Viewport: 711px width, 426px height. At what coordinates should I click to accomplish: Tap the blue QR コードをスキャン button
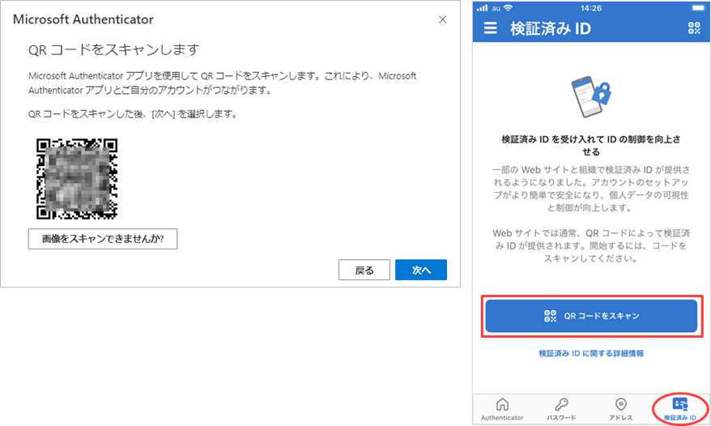[x=591, y=316]
